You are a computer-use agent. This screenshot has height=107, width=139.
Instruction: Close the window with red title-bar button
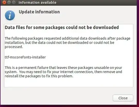(4, 2)
